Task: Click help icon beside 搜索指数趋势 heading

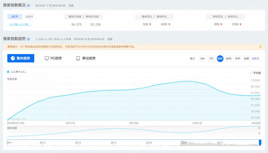Action: coord(28,39)
